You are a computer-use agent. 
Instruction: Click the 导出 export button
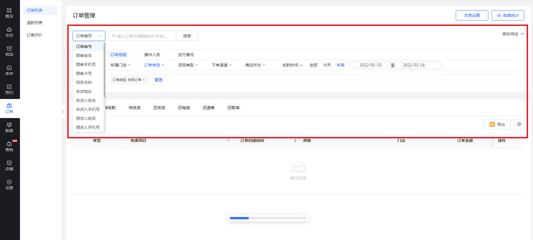(x=497, y=125)
